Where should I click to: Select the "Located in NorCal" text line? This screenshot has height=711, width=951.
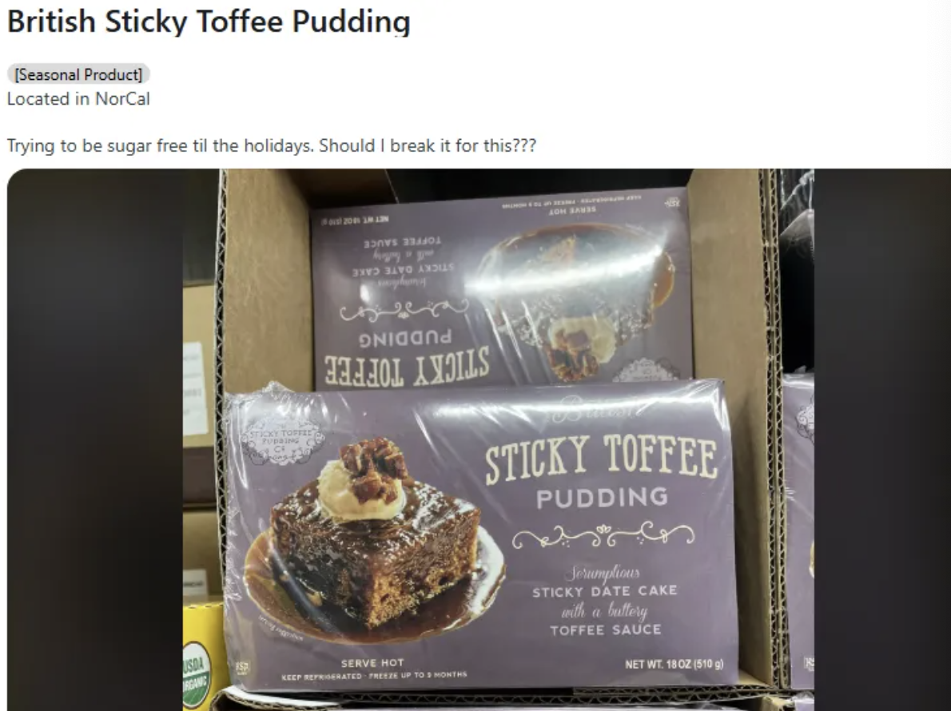78,99
